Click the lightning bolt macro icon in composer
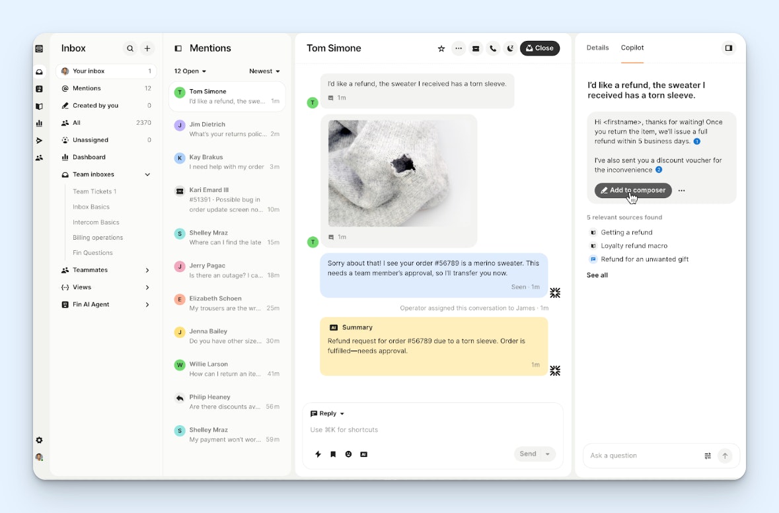The height and width of the screenshot is (513, 779). (318, 454)
